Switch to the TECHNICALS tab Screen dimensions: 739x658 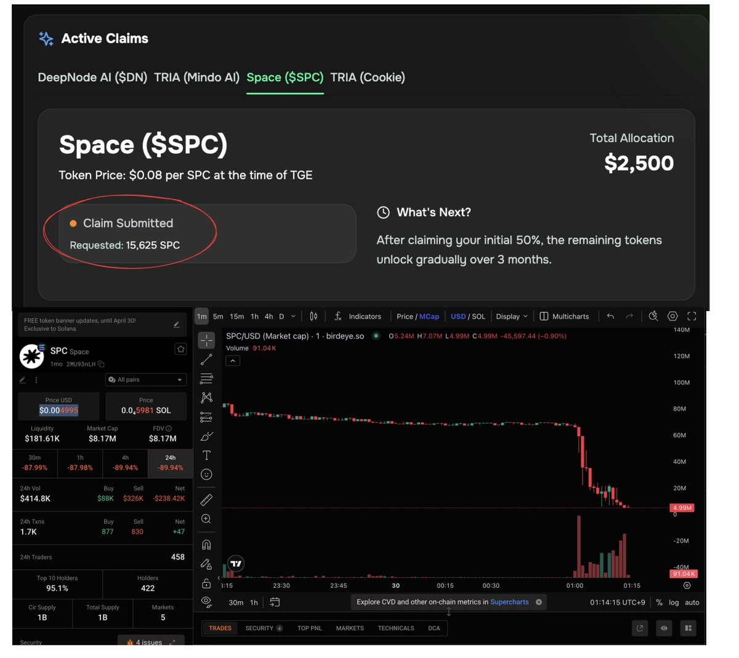pyautogui.click(x=396, y=628)
